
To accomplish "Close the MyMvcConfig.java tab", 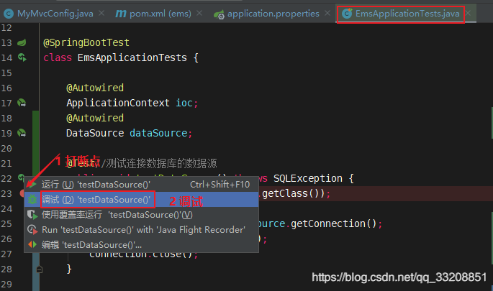I will 101,13.
